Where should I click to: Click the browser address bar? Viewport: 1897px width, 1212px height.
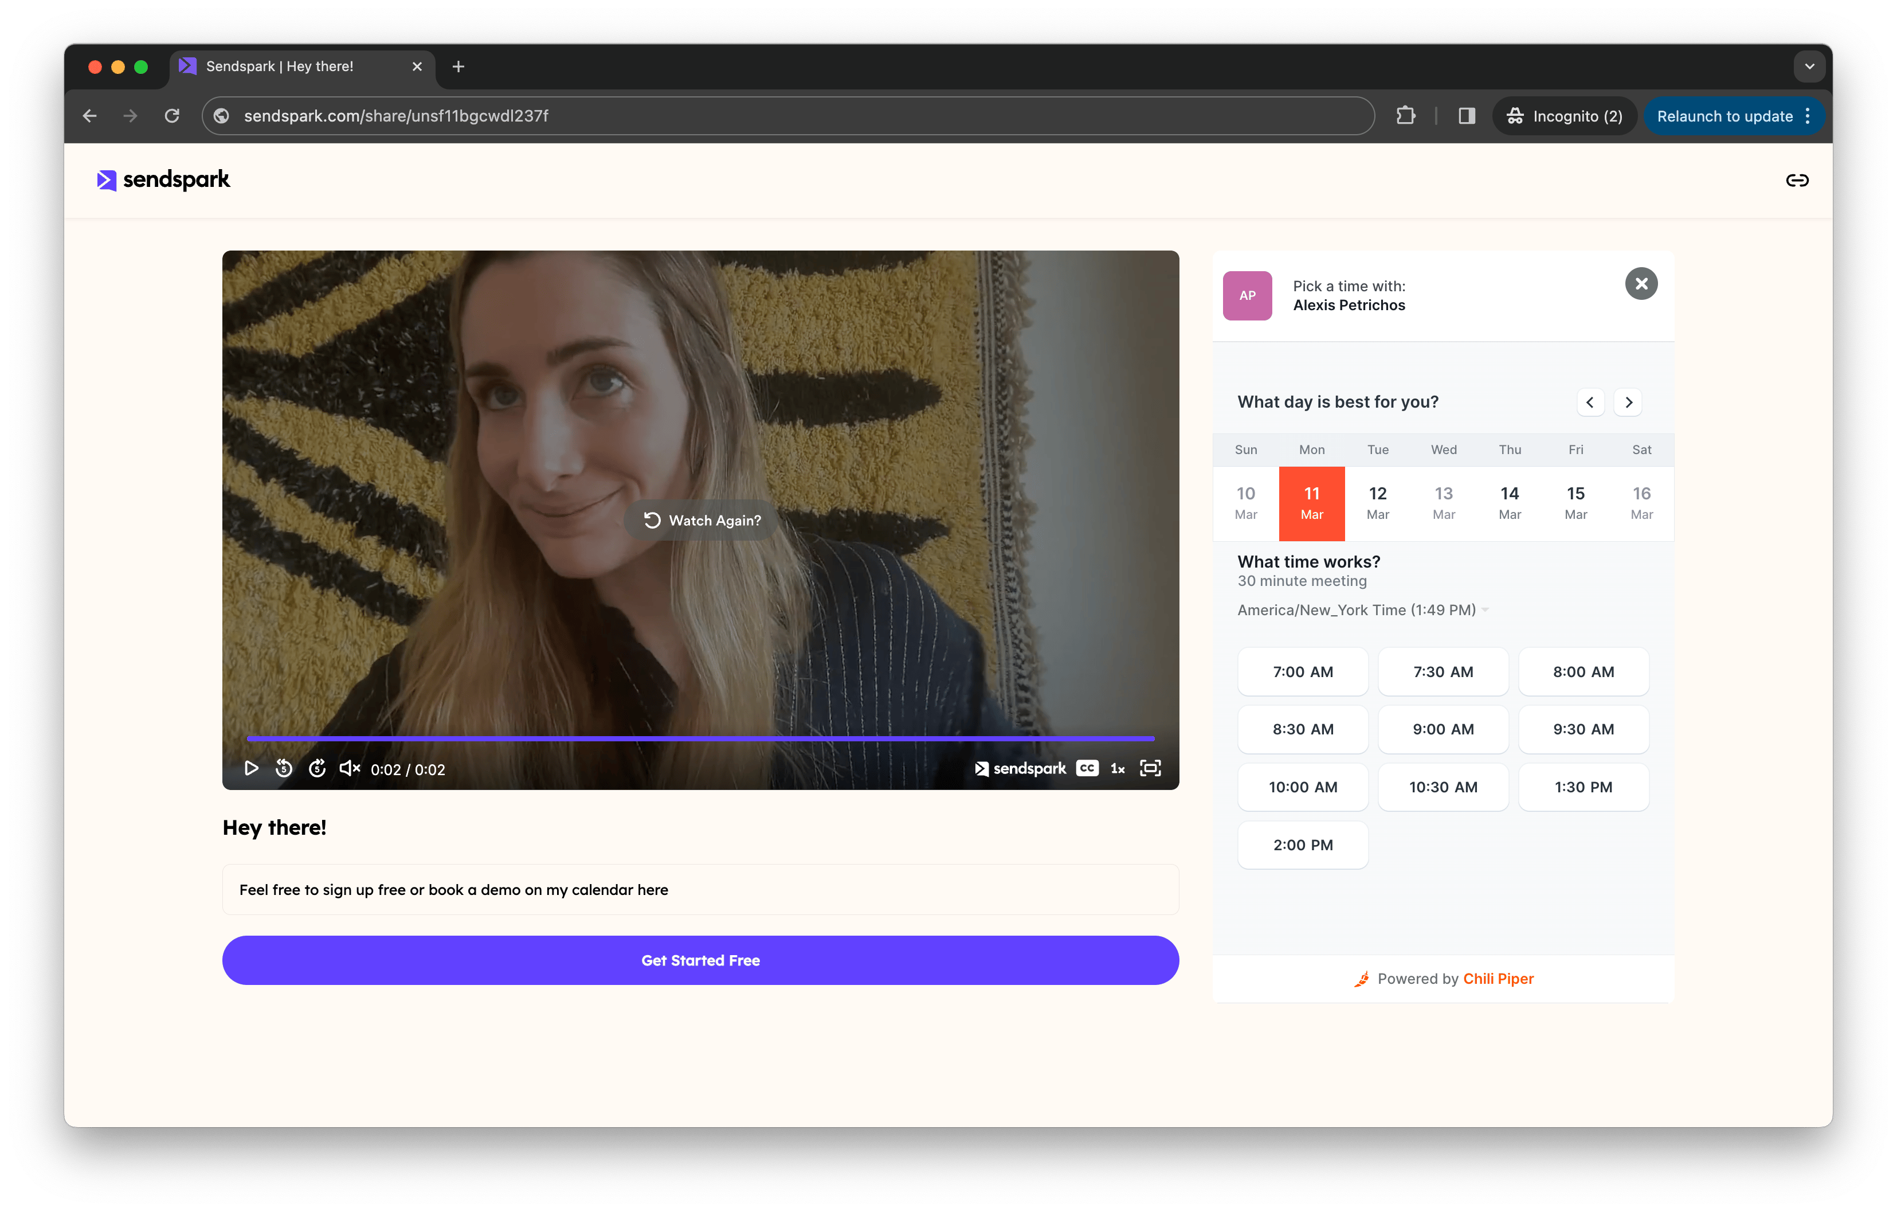pyautogui.click(x=788, y=116)
